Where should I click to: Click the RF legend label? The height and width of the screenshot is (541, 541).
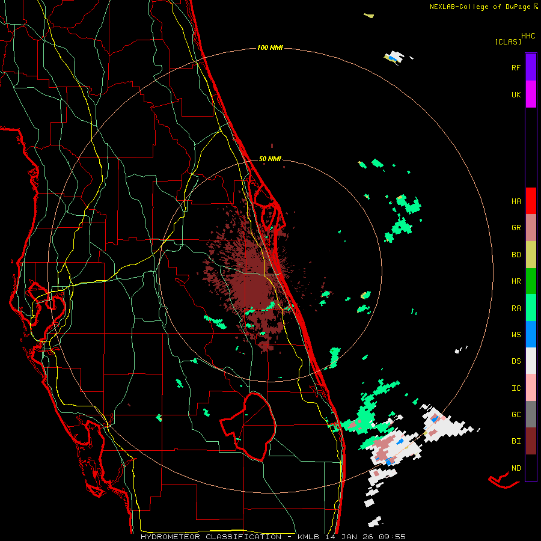(x=516, y=67)
